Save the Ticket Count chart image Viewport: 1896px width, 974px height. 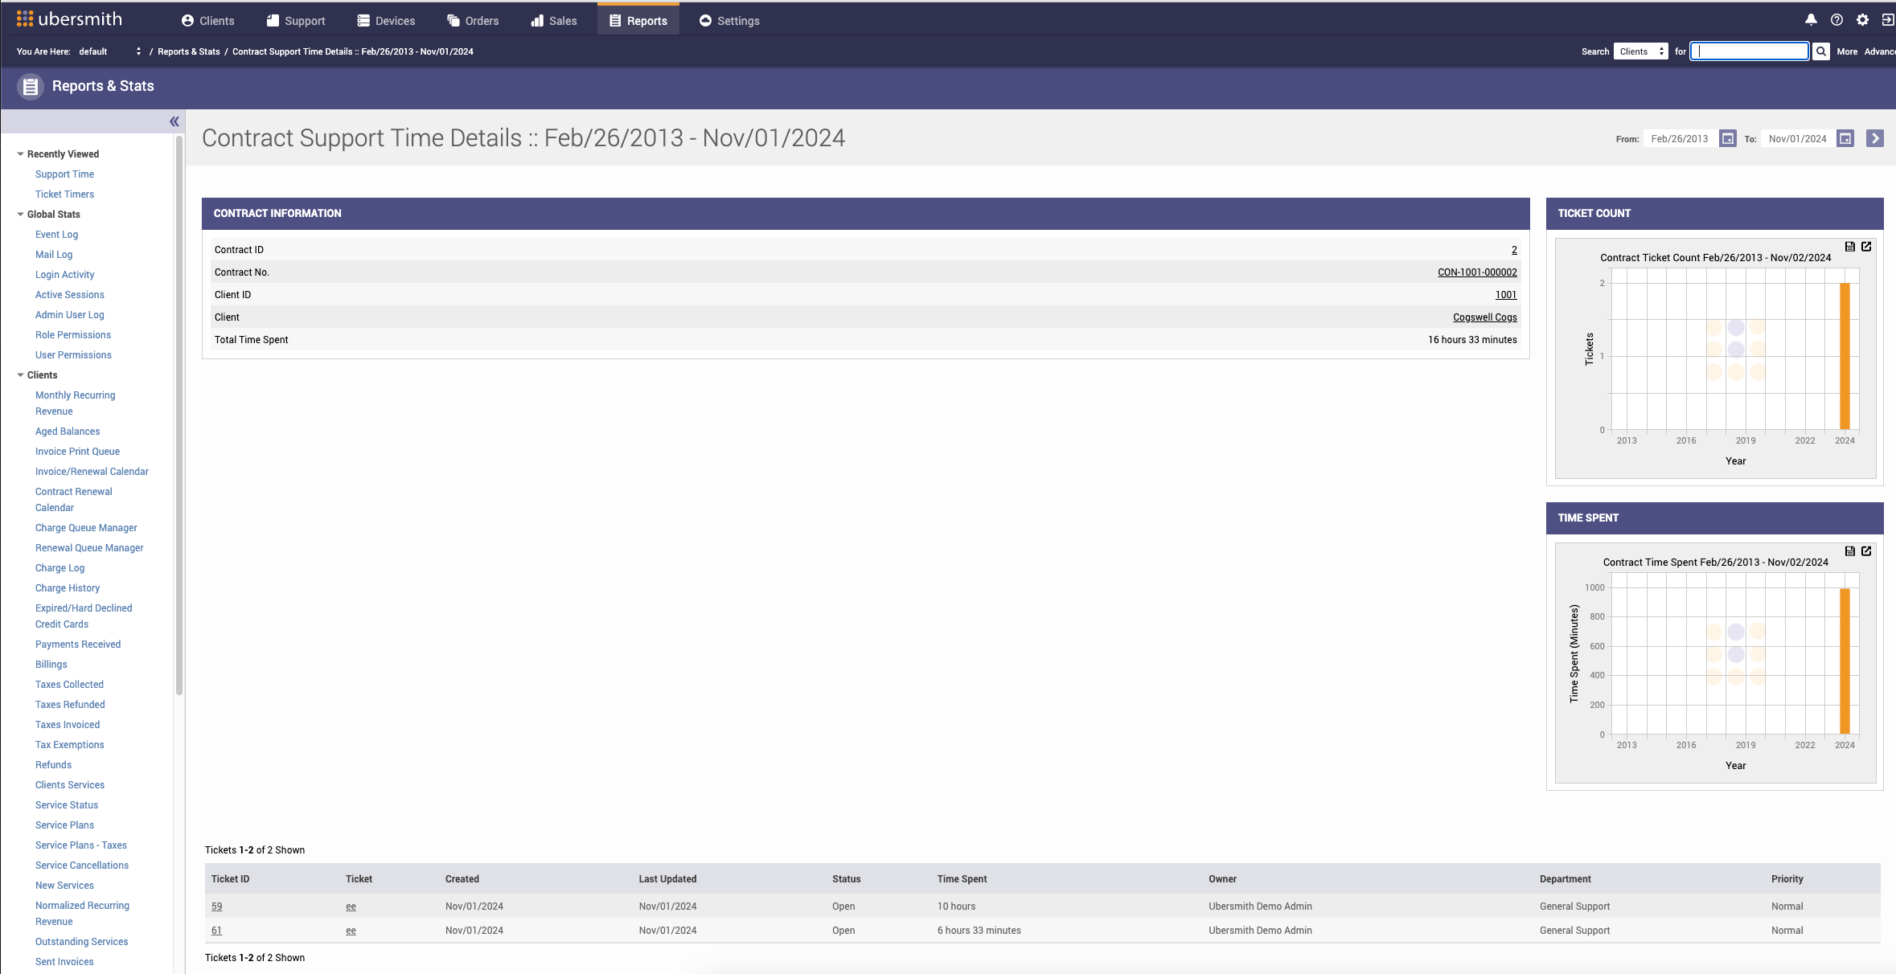(x=1849, y=247)
